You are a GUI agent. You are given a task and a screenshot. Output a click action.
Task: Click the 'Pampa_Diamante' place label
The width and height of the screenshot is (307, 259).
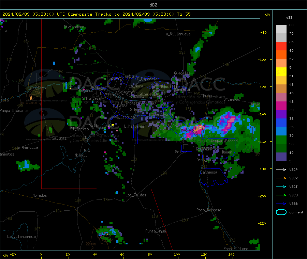tap(14, 111)
